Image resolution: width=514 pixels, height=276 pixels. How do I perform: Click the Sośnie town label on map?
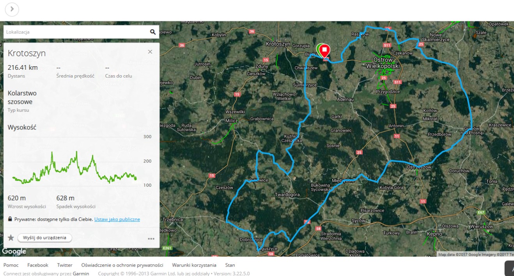coord(333,145)
